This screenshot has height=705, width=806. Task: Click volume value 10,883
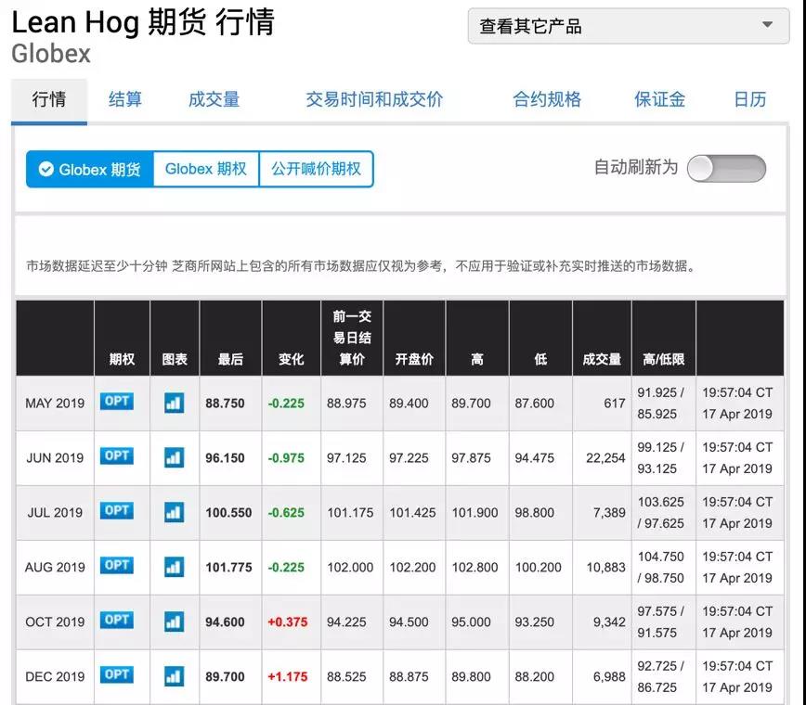click(605, 567)
